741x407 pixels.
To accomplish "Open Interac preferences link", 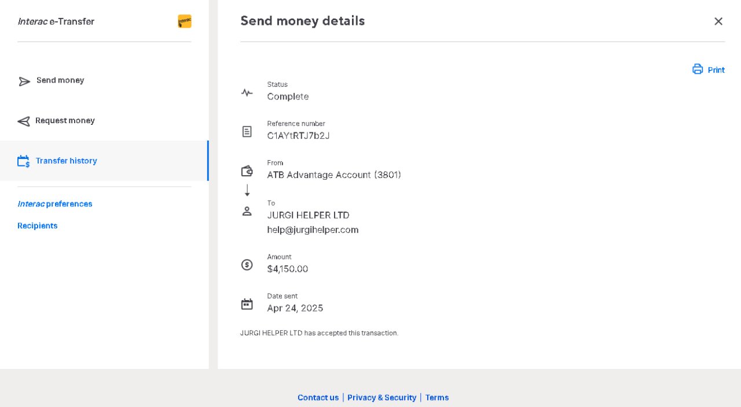I will coord(55,204).
